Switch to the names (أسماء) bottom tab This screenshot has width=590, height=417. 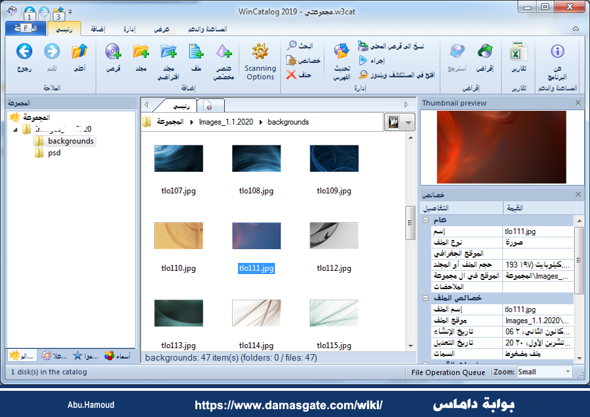pos(117,355)
